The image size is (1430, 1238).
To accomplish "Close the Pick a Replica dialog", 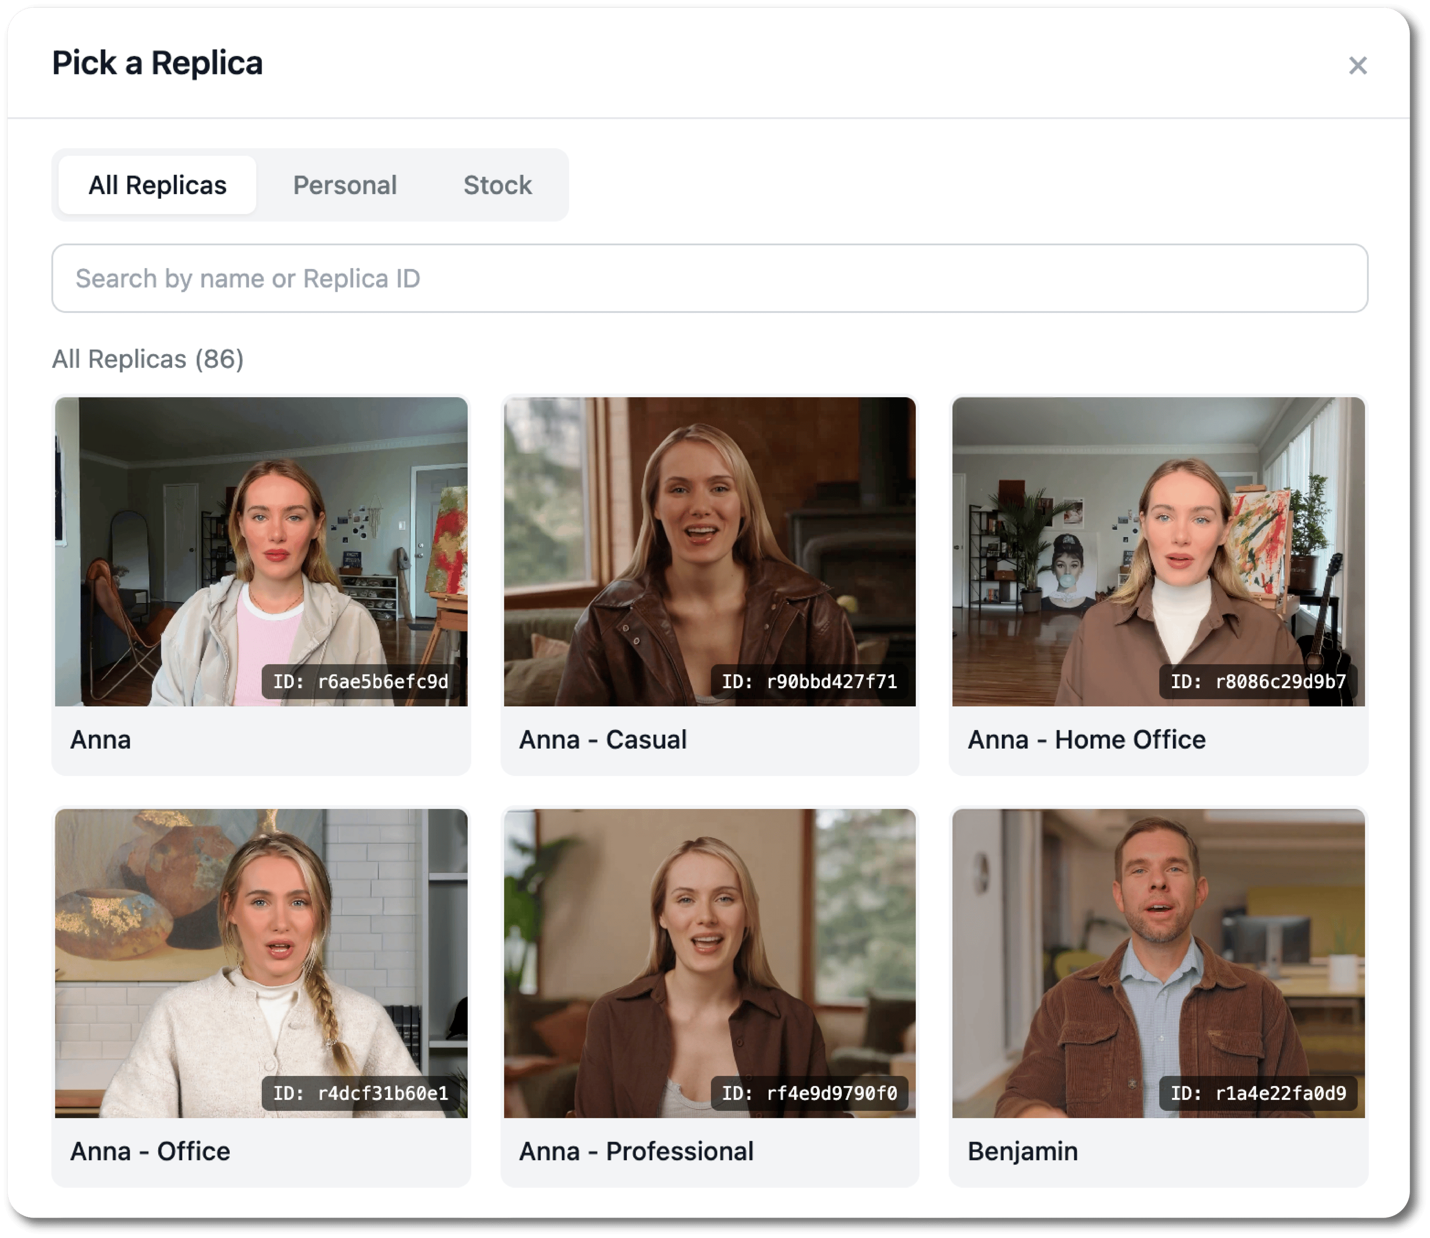I will coord(1358,66).
